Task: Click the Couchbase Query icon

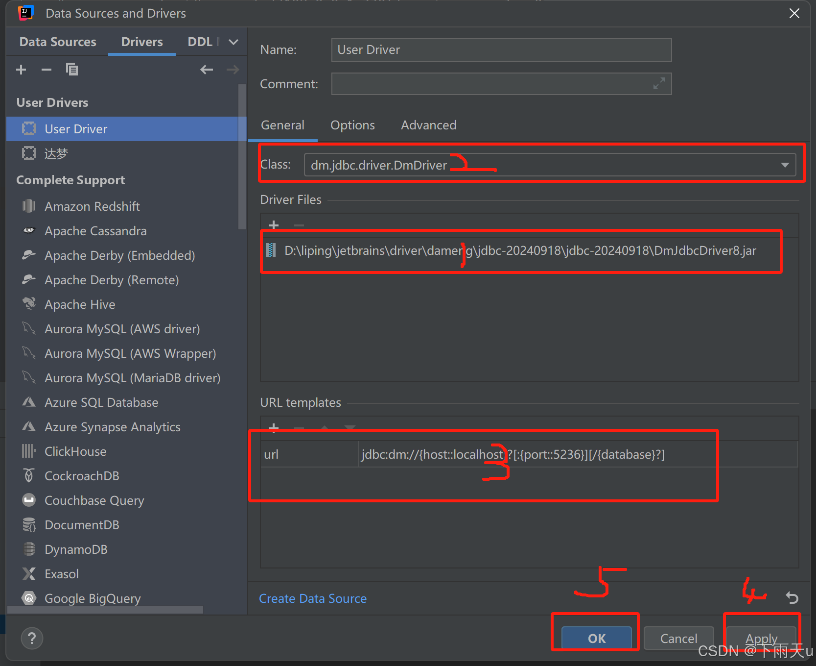Action: [x=29, y=500]
